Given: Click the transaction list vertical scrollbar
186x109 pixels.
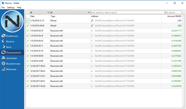Looking at the screenshot, I should point(183,61).
